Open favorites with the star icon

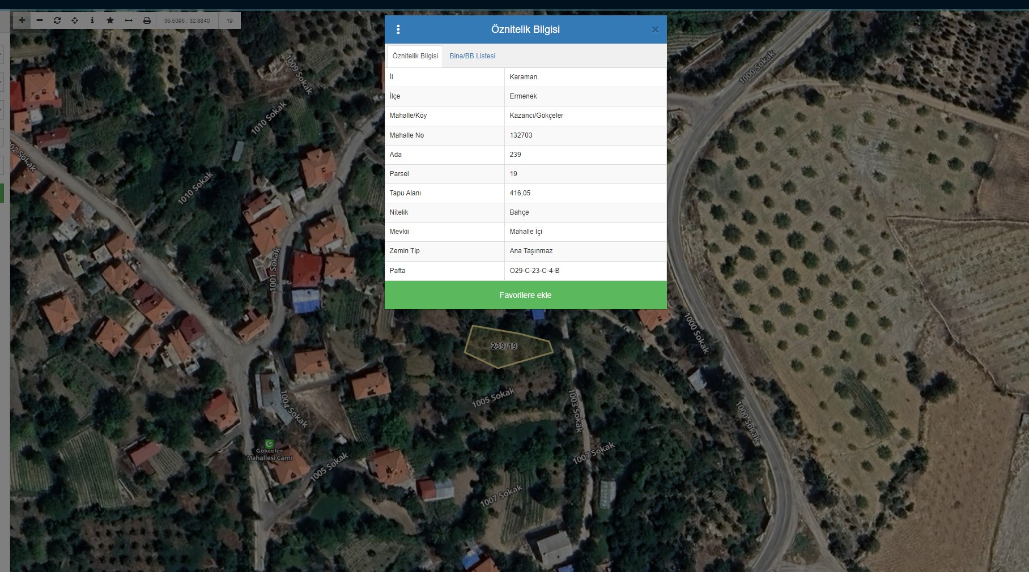click(x=110, y=20)
